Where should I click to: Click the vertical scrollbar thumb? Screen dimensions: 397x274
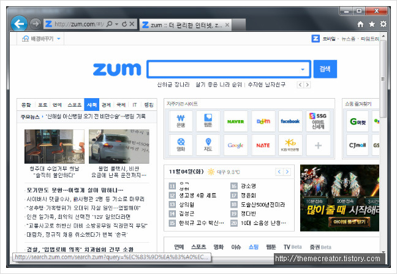point(383,78)
